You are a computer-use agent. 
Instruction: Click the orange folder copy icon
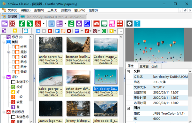pos(63,31)
